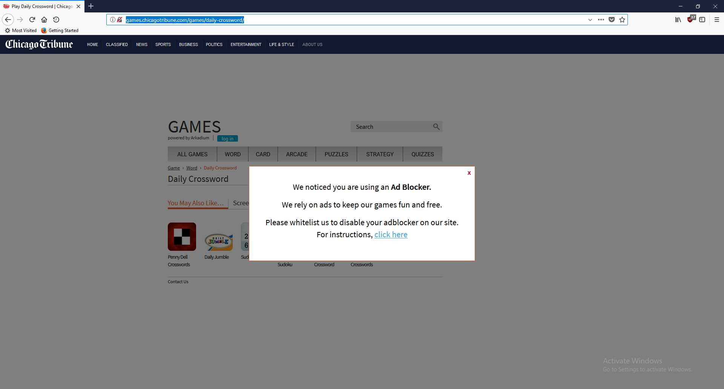Click the Penny Dell Crosswords label
The image size is (724, 389).
[179, 261]
